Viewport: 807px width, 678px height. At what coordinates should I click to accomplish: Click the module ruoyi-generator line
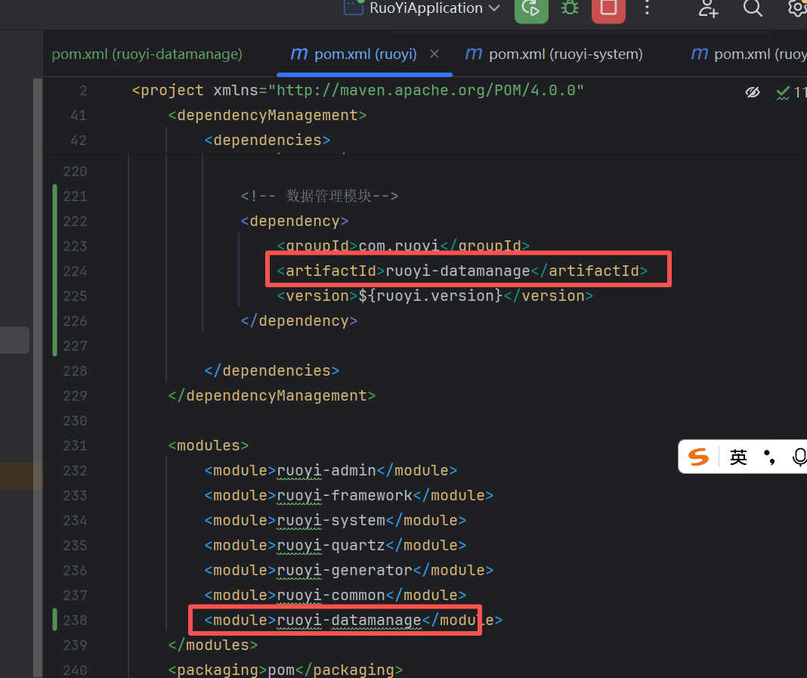[x=348, y=571]
